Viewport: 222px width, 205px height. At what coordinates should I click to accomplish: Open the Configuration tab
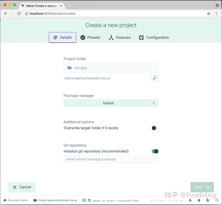[154, 38]
